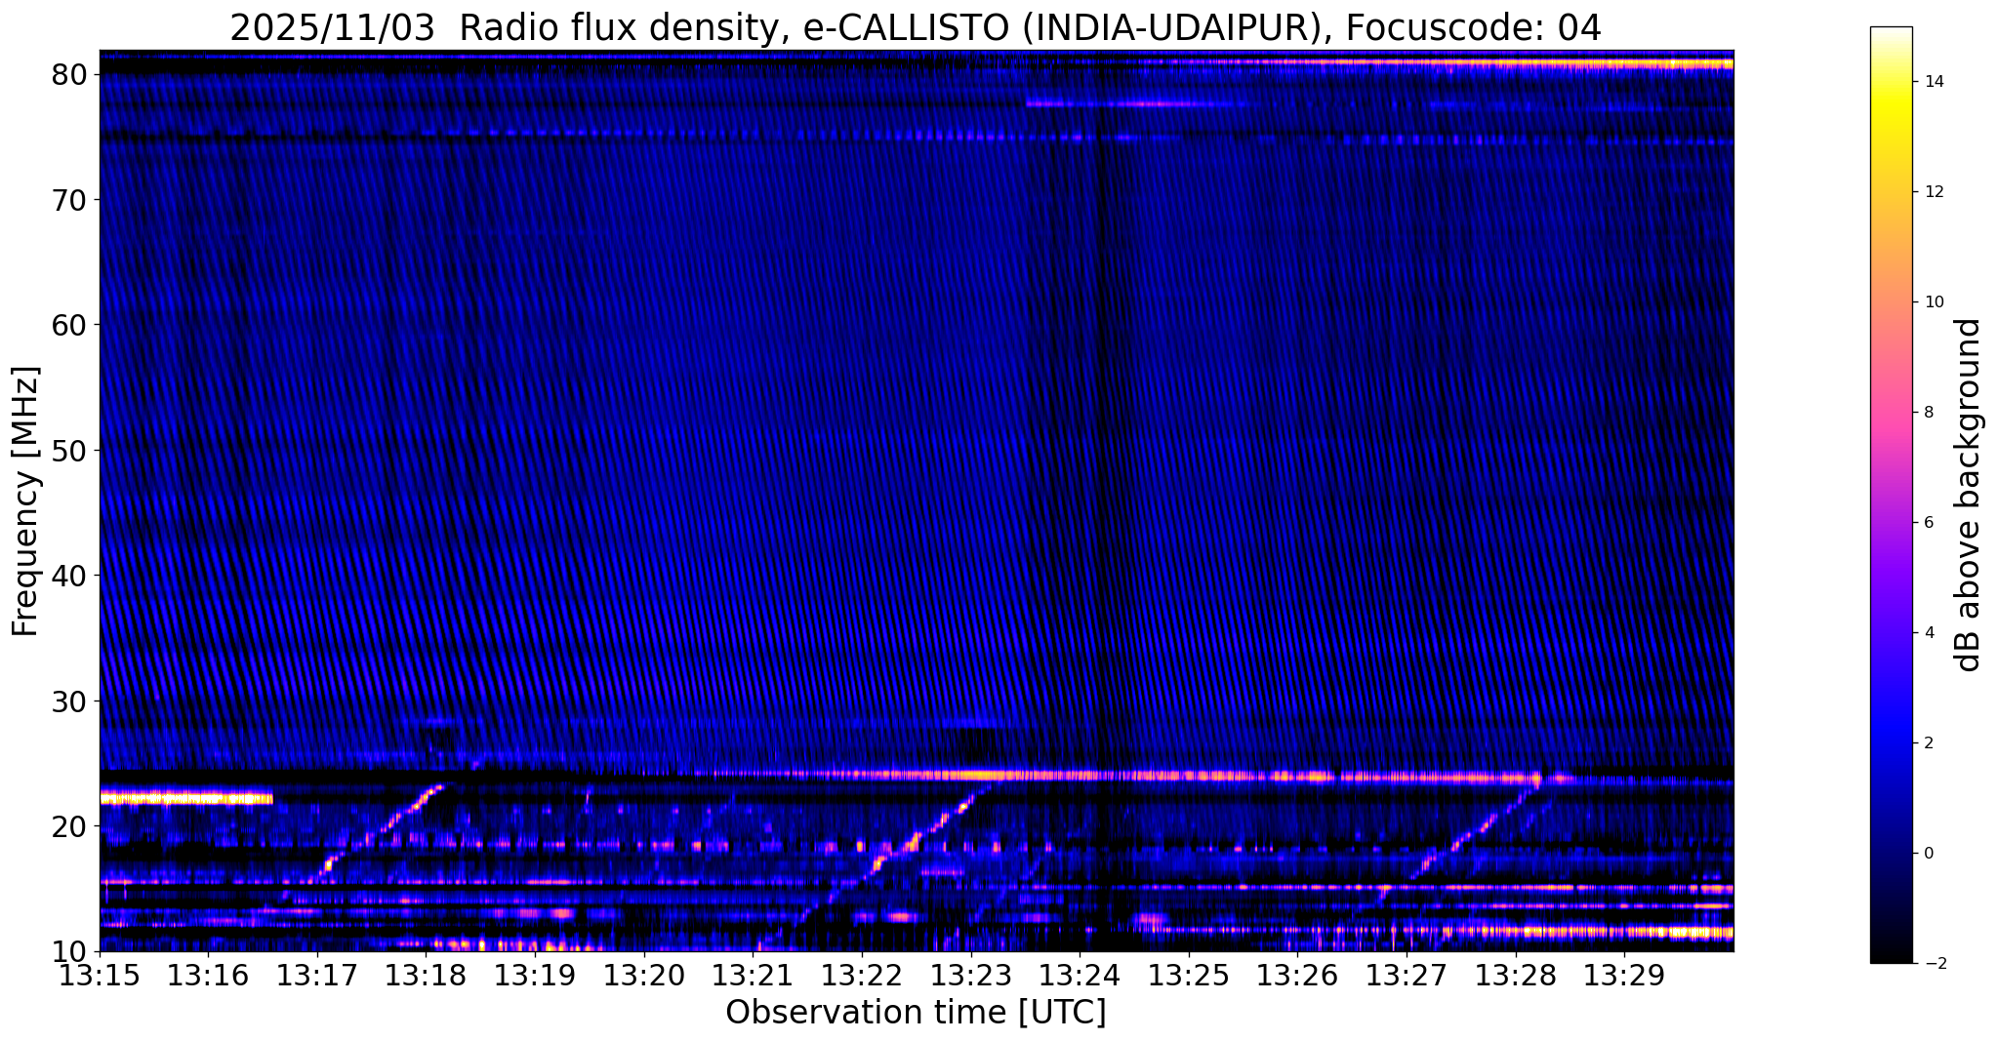
Task: Click the colorbar tick label 10
Action: [x=1934, y=301]
